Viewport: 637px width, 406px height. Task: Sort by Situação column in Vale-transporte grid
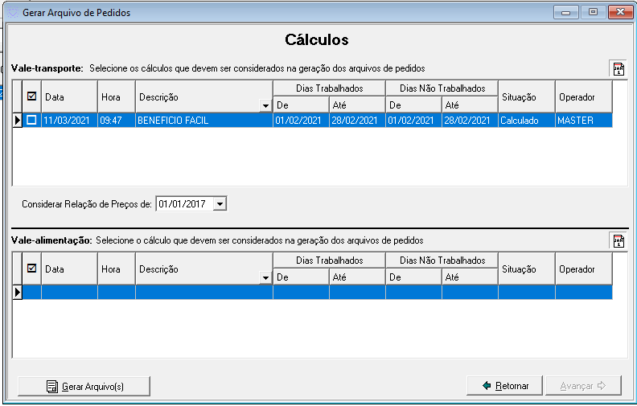tap(526, 97)
